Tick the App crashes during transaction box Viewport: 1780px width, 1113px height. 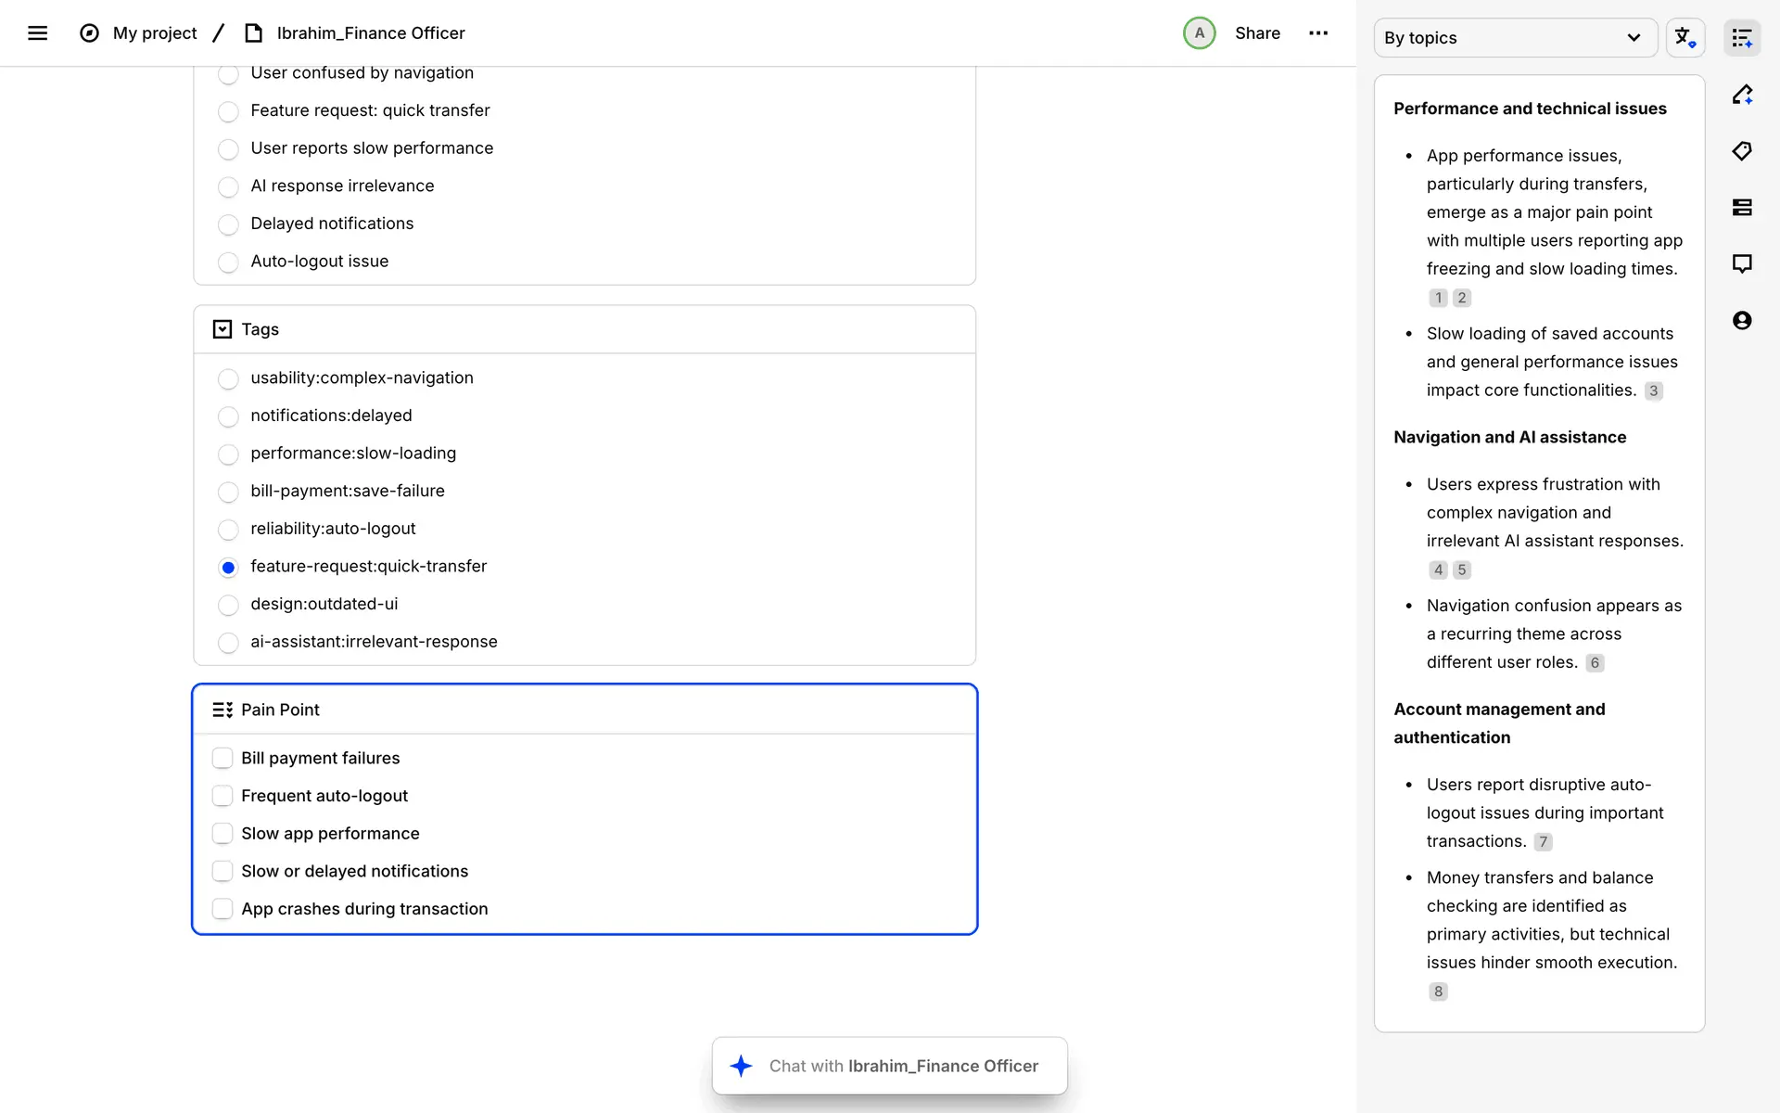coord(222,909)
